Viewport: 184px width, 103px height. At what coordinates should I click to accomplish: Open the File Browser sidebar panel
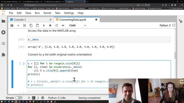pyautogui.click(x=3, y=21)
